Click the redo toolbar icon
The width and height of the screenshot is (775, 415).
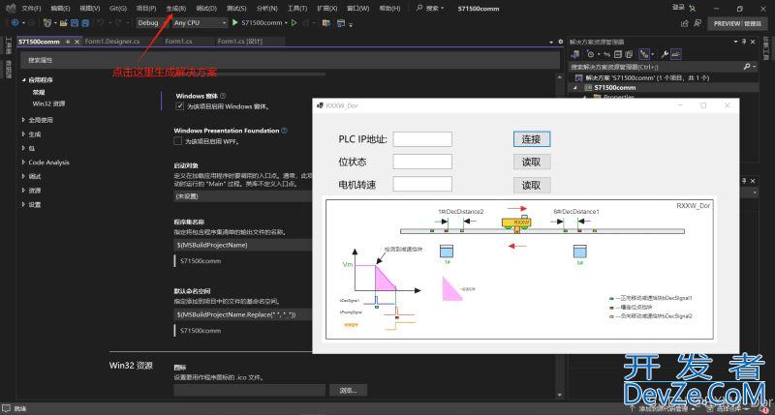point(118,22)
